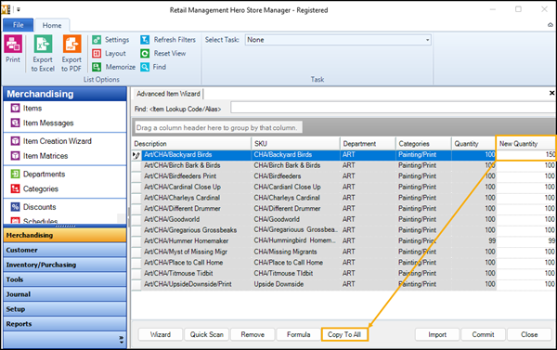Select the Home ribbon tab
Screen dimensions: 557x350
point(52,25)
